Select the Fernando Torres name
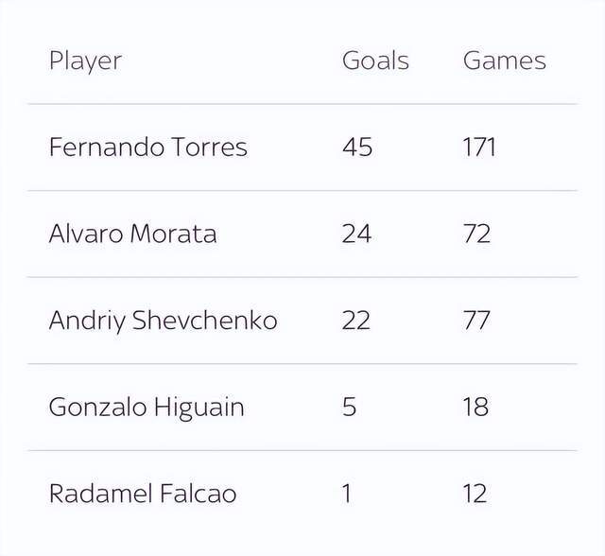This screenshot has width=605, height=556. [148, 147]
